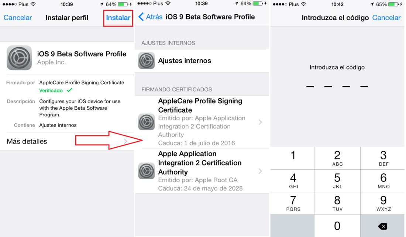406x237 pixels.
Task: Open AppleCare Profile Signing Certificate details
Action: [202, 122]
